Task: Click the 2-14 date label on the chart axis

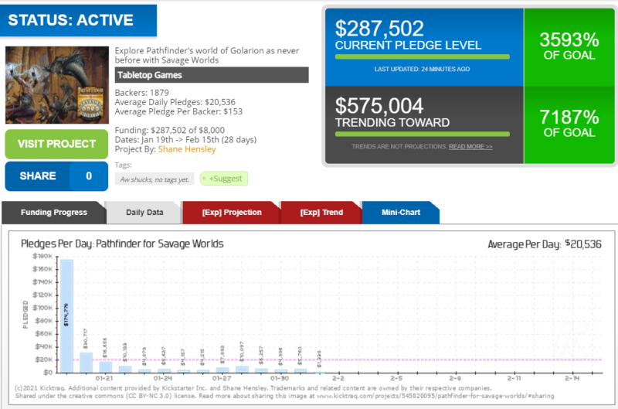Action: pos(572,378)
